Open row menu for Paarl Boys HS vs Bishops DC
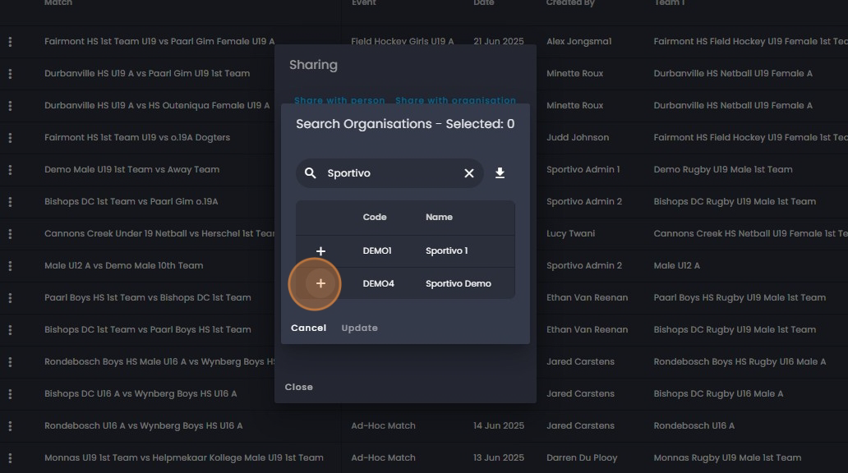Screen dimensions: 848x473 (x=10, y=298)
